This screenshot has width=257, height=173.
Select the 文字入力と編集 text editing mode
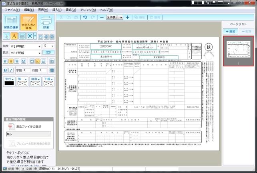point(28,22)
